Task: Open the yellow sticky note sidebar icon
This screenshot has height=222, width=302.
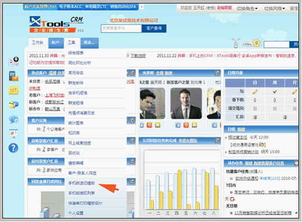Action: pyautogui.click(x=13, y=90)
